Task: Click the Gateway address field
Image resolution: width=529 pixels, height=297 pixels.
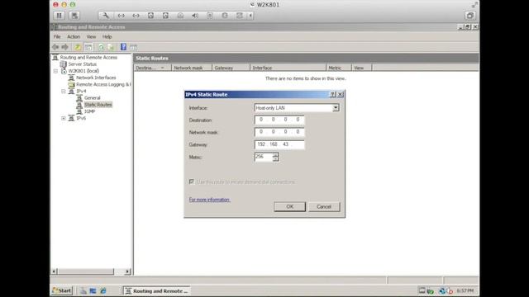Action: click(x=279, y=144)
